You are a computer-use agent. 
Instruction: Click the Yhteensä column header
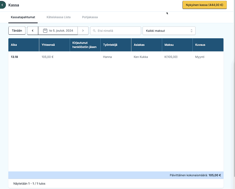(54, 45)
